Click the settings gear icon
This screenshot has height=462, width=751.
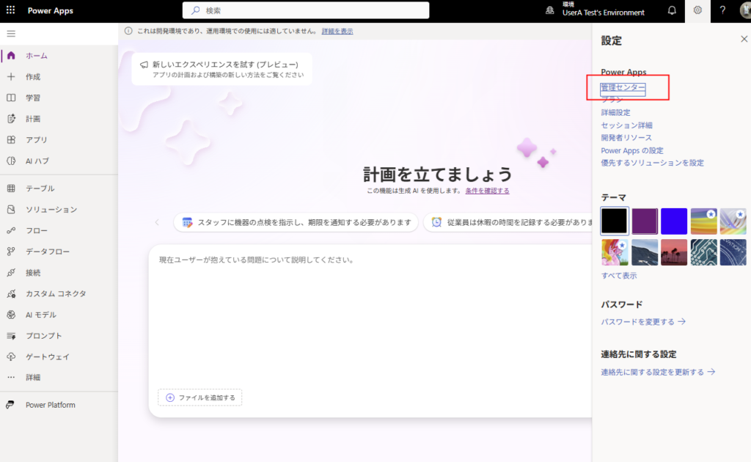(697, 11)
